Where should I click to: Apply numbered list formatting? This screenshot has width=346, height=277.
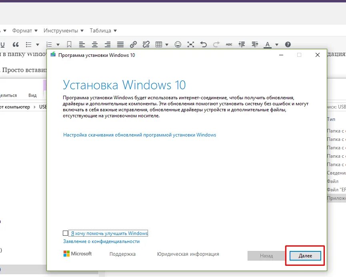click(x=49, y=44)
